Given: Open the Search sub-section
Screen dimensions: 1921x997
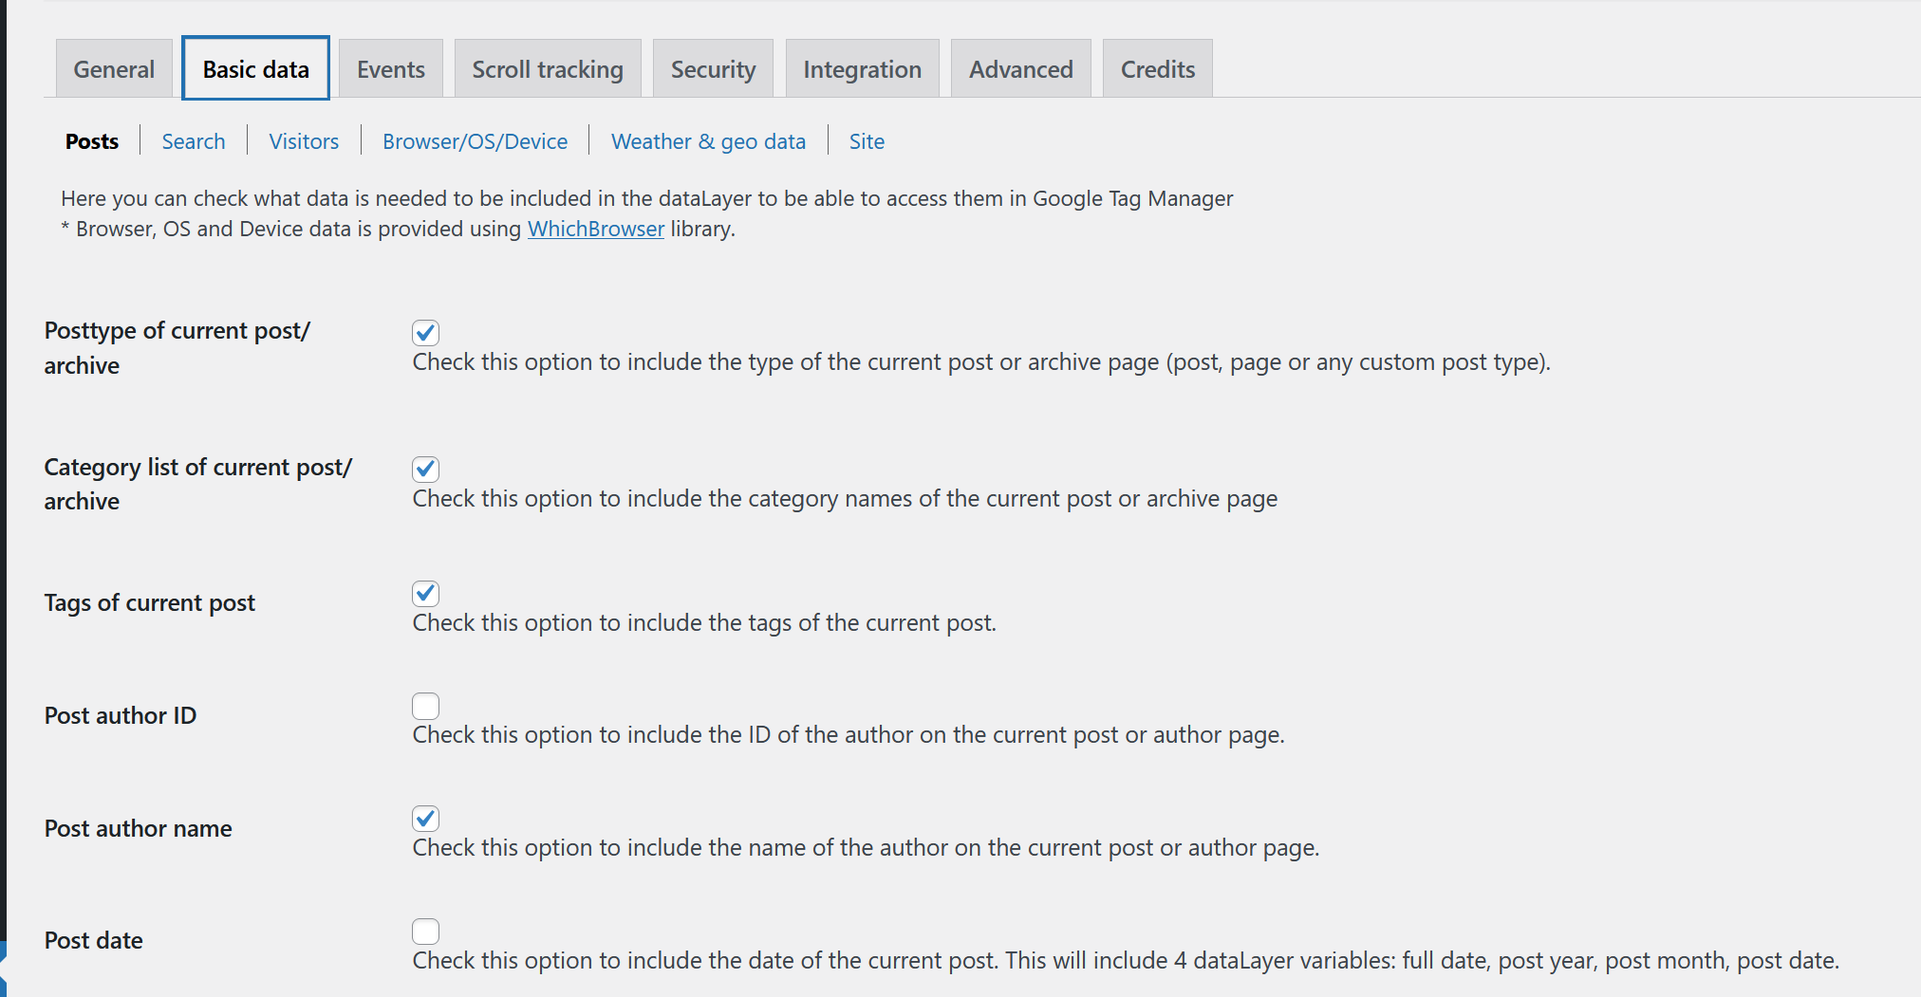Looking at the screenshot, I should [194, 141].
